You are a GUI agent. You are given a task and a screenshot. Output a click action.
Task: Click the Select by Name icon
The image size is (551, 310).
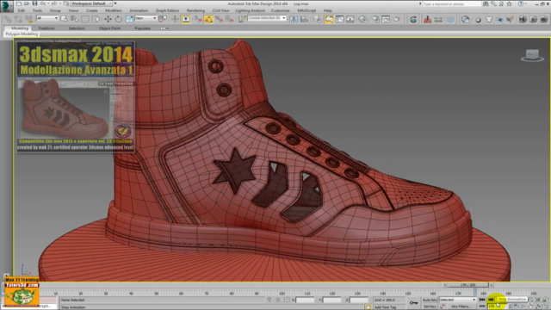tap(75, 19)
